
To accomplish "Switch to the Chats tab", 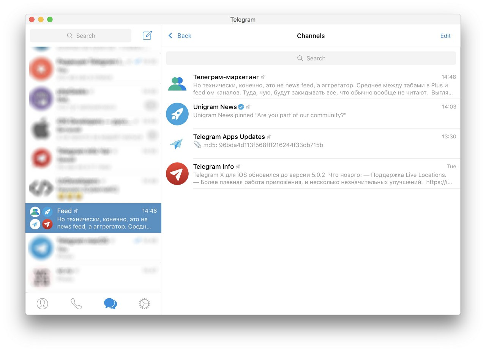I will [110, 304].
